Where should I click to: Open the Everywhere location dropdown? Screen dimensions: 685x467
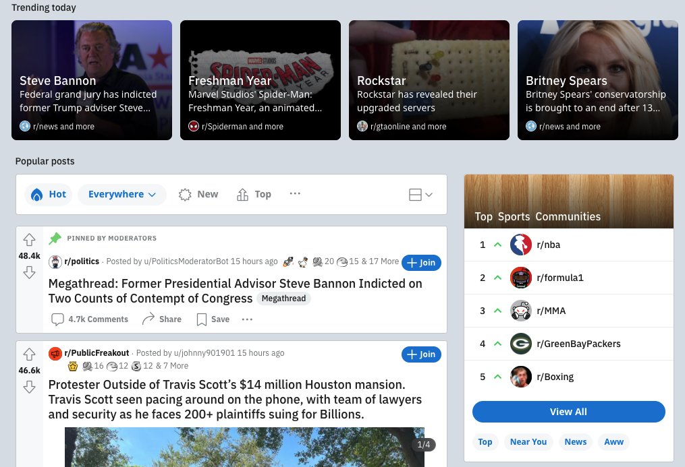pyautogui.click(x=122, y=195)
